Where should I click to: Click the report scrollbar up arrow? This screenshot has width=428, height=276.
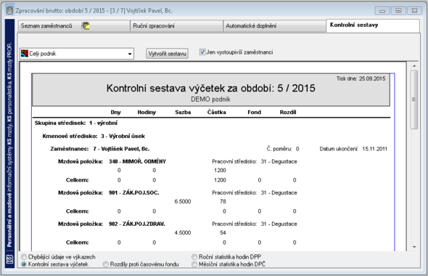tap(414, 66)
